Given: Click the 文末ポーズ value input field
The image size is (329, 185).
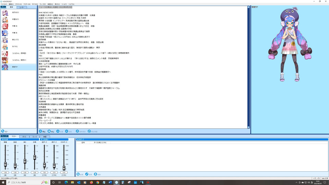Looking at the screenshot, I should [x=64, y=172].
